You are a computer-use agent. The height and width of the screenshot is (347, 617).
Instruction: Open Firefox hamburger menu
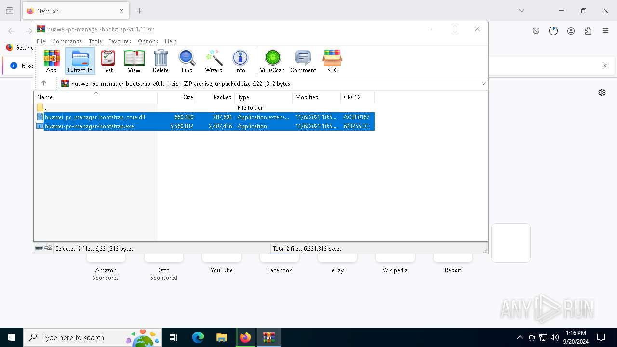(605, 31)
